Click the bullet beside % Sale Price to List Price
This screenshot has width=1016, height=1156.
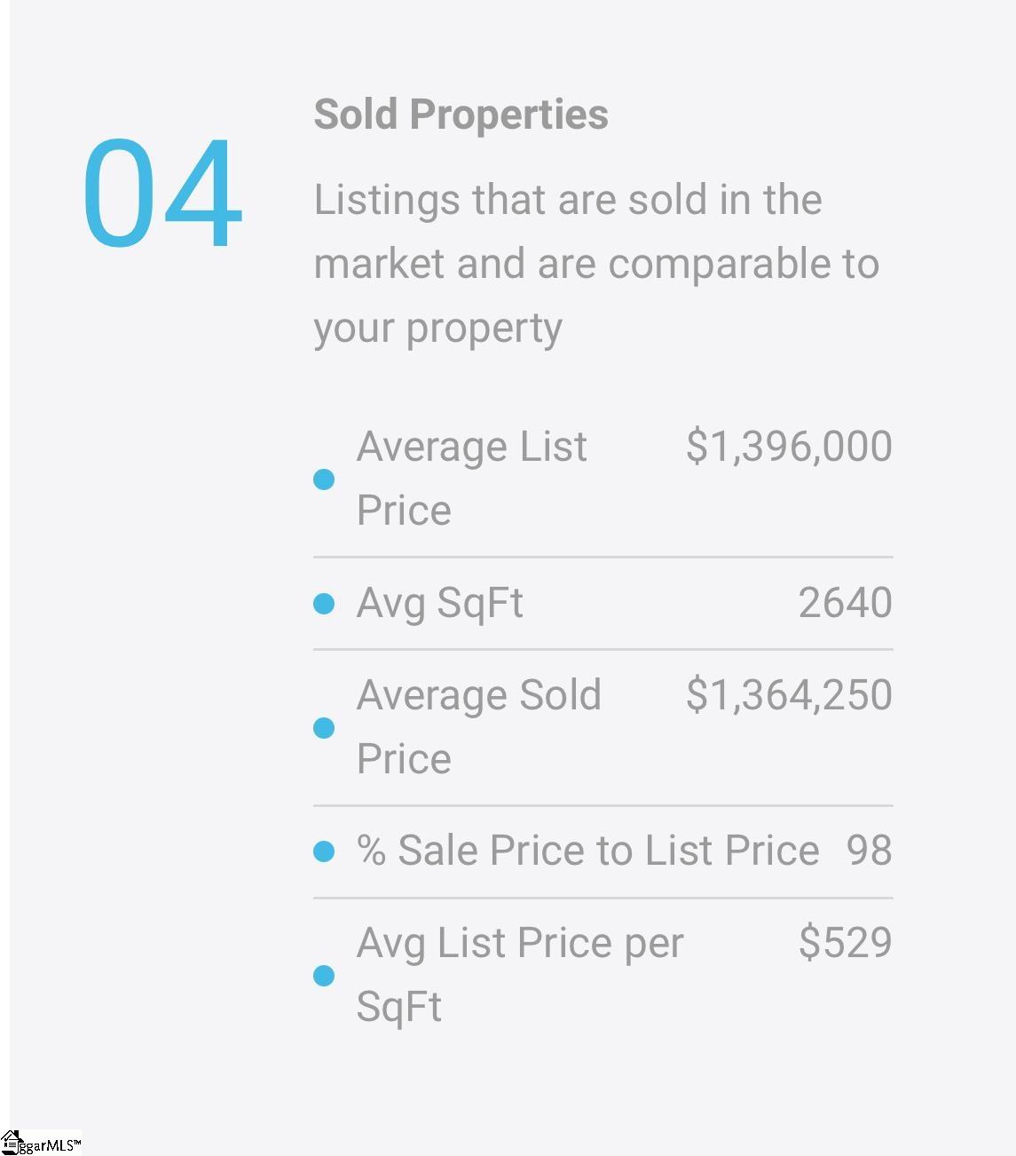[x=324, y=851]
